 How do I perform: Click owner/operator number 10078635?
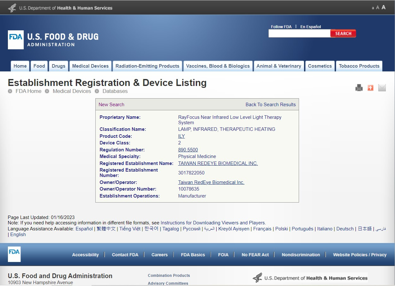(189, 189)
